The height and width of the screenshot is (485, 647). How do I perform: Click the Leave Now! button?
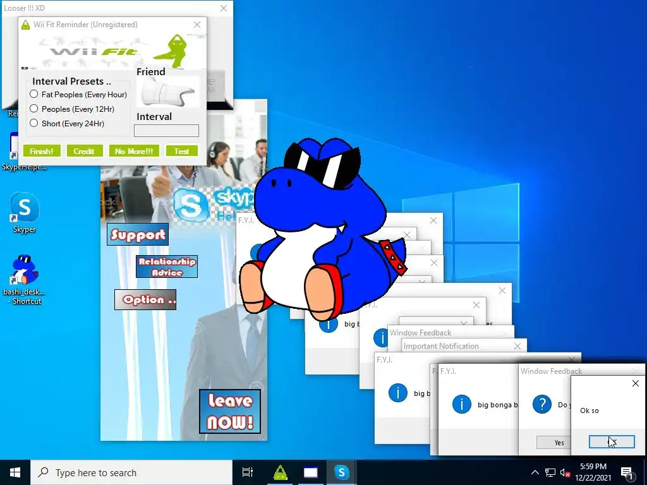(230, 411)
